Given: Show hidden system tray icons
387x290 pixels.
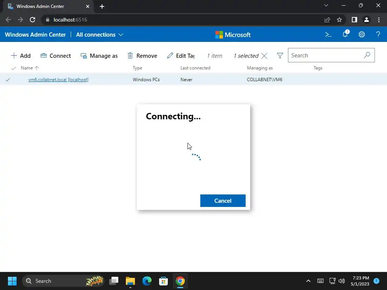Looking at the screenshot, I should [x=308, y=281].
